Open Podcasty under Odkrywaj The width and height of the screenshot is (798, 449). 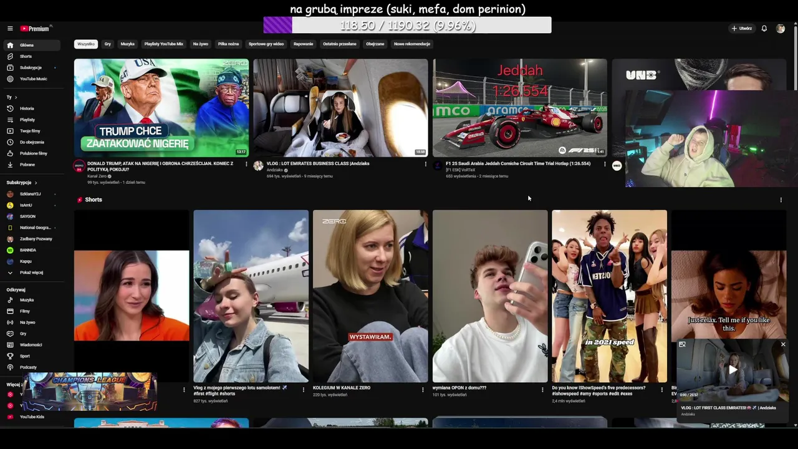click(33, 367)
